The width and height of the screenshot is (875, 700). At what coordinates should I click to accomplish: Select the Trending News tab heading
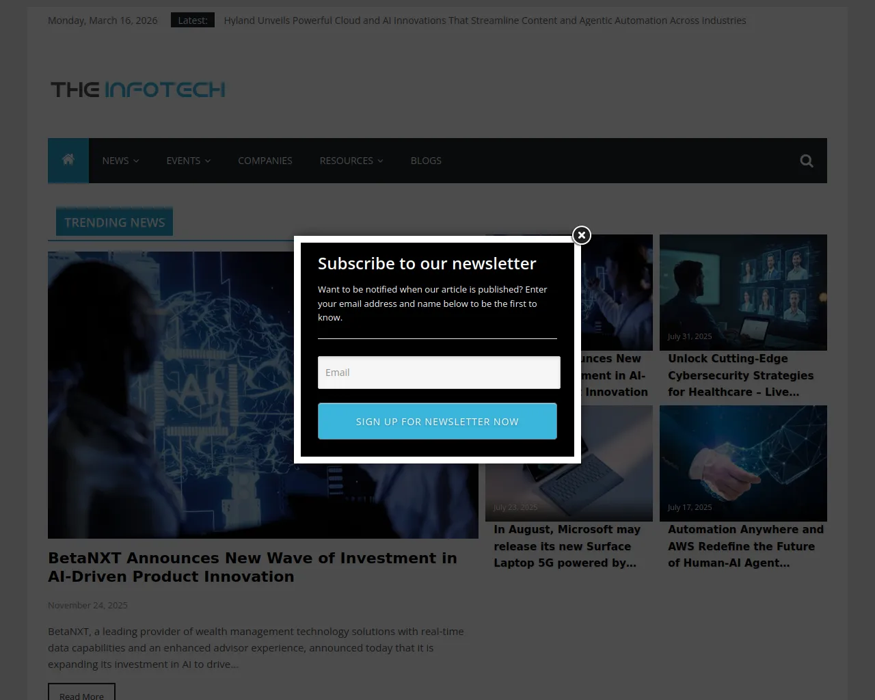tap(114, 222)
